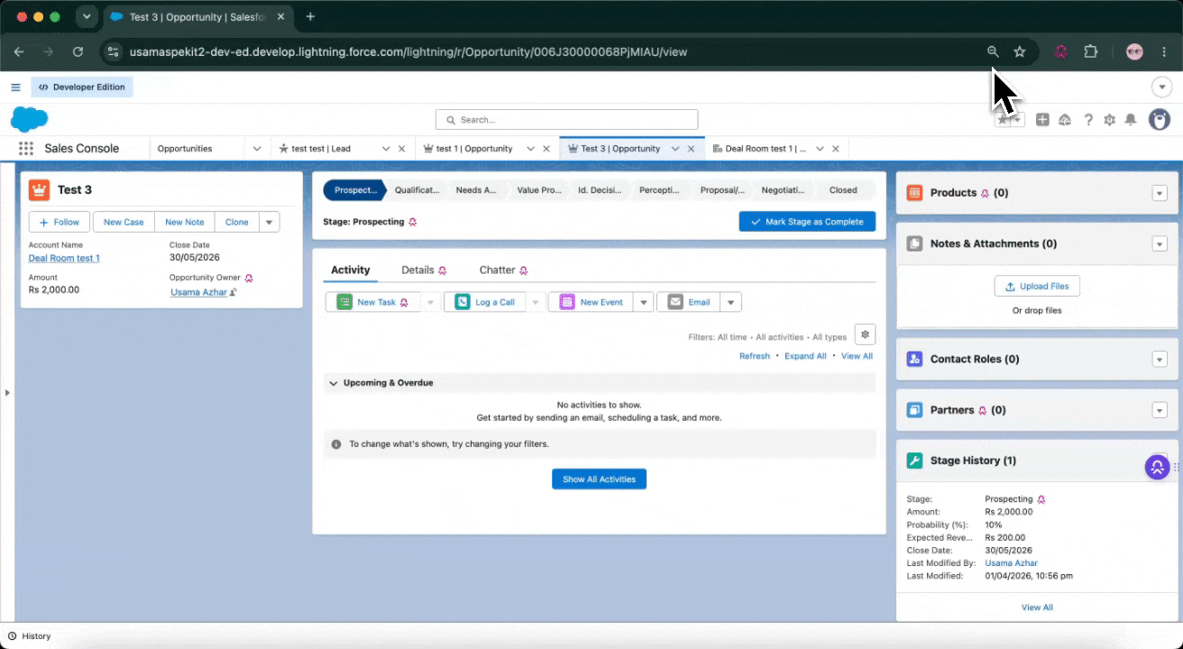Click the Partners related list icon
Viewport: 1183px width, 649px height.
pos(914,410)
